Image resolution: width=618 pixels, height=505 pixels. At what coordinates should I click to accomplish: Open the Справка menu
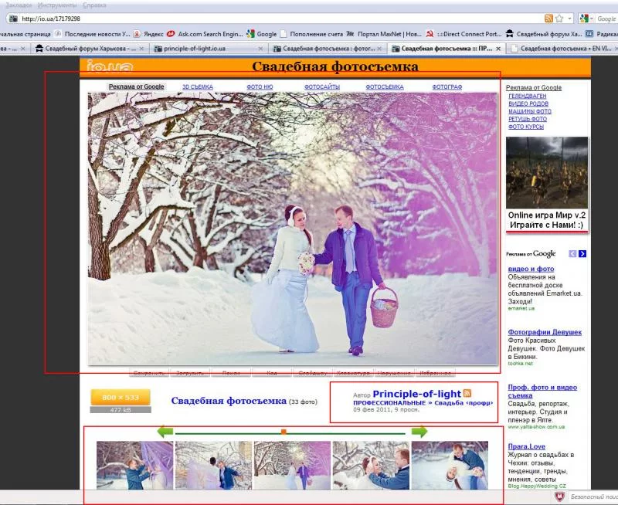[x=94, y=5]
